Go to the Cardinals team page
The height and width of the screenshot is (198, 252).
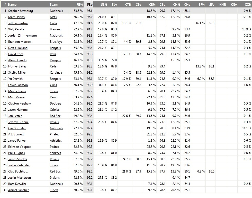56,73
